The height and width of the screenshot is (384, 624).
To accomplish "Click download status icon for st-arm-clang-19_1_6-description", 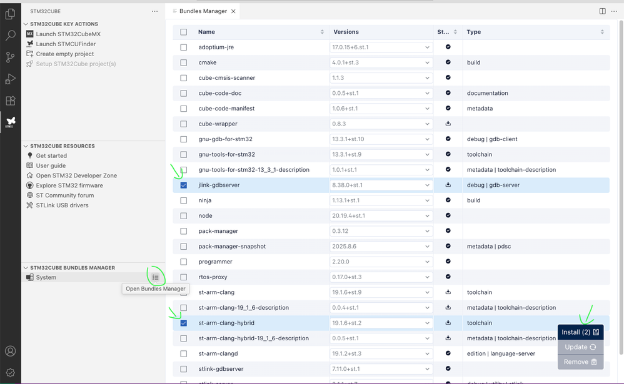I will coord(448,307).
